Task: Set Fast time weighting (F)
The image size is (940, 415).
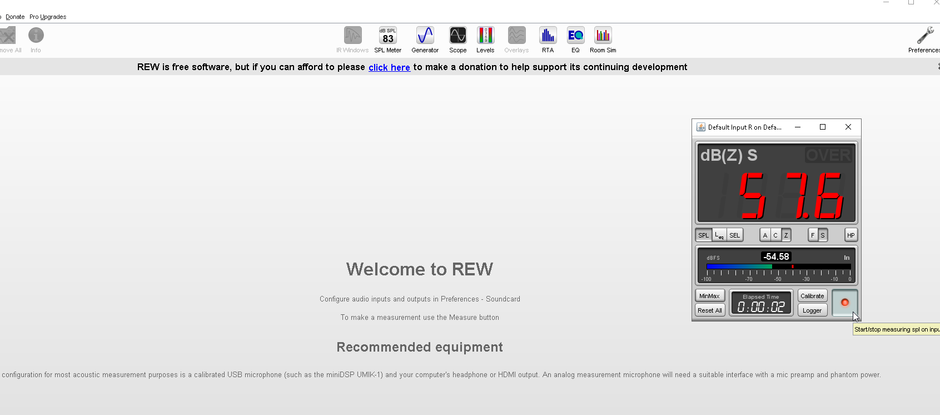Action: (813, 235)
